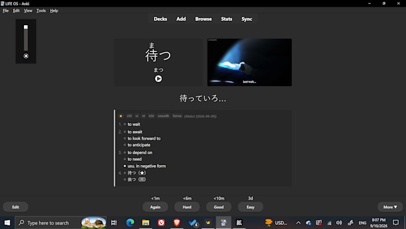
Task: Open the volume control tray icon
Action: pos(339,222)
